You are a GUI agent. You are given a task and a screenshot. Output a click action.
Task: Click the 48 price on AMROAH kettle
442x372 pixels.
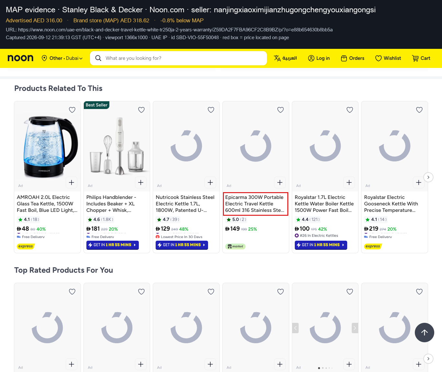23,229
